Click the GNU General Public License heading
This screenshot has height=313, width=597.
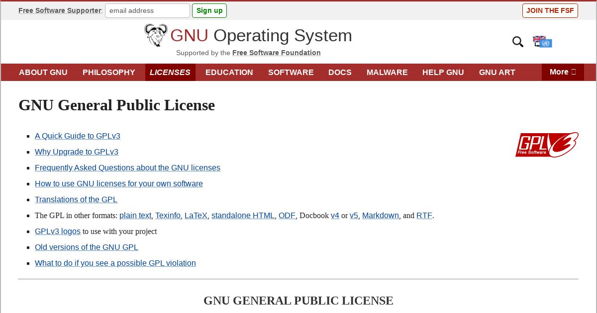tap(117, 105)
